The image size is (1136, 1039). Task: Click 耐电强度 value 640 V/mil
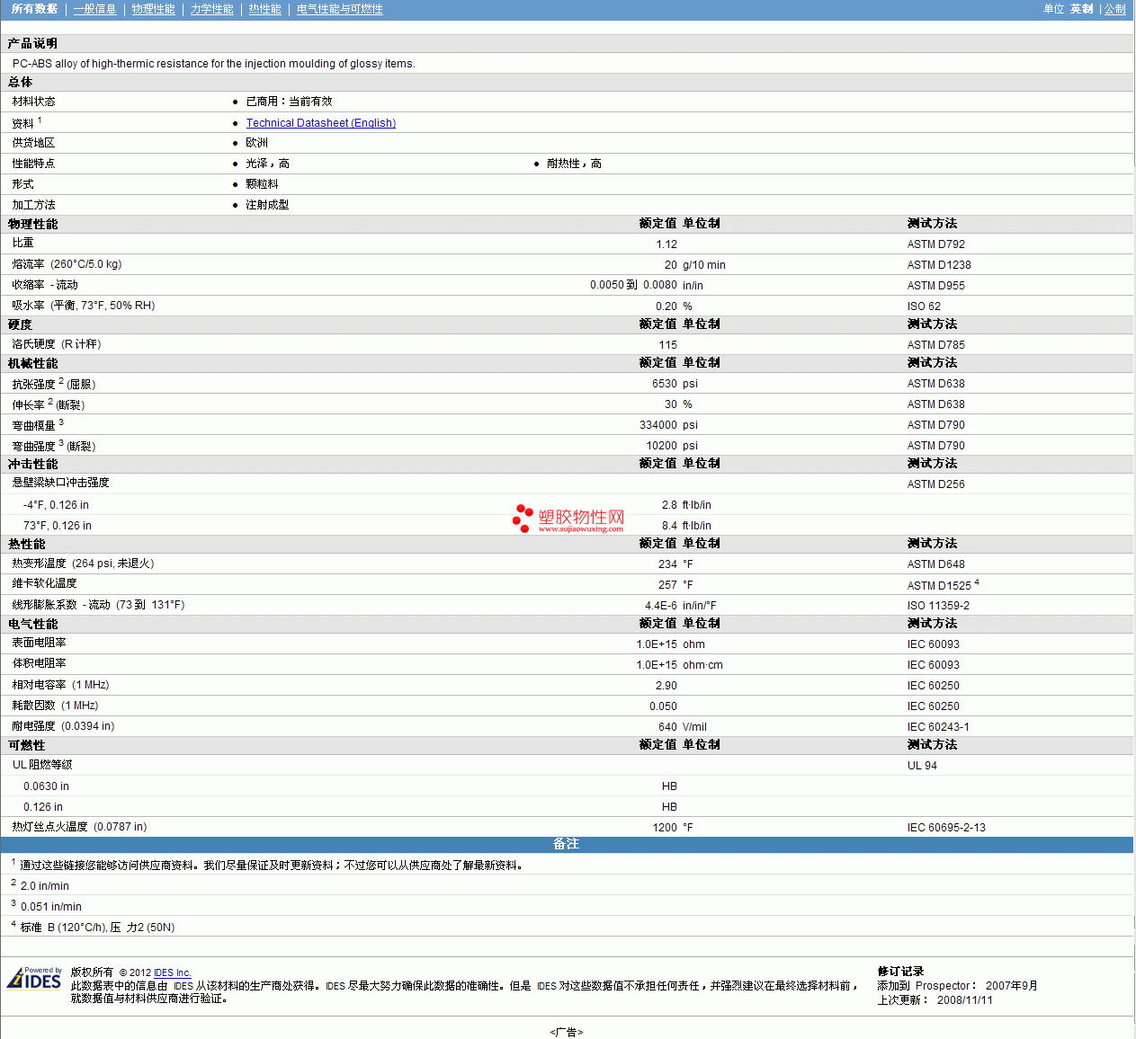click(683, 727)
